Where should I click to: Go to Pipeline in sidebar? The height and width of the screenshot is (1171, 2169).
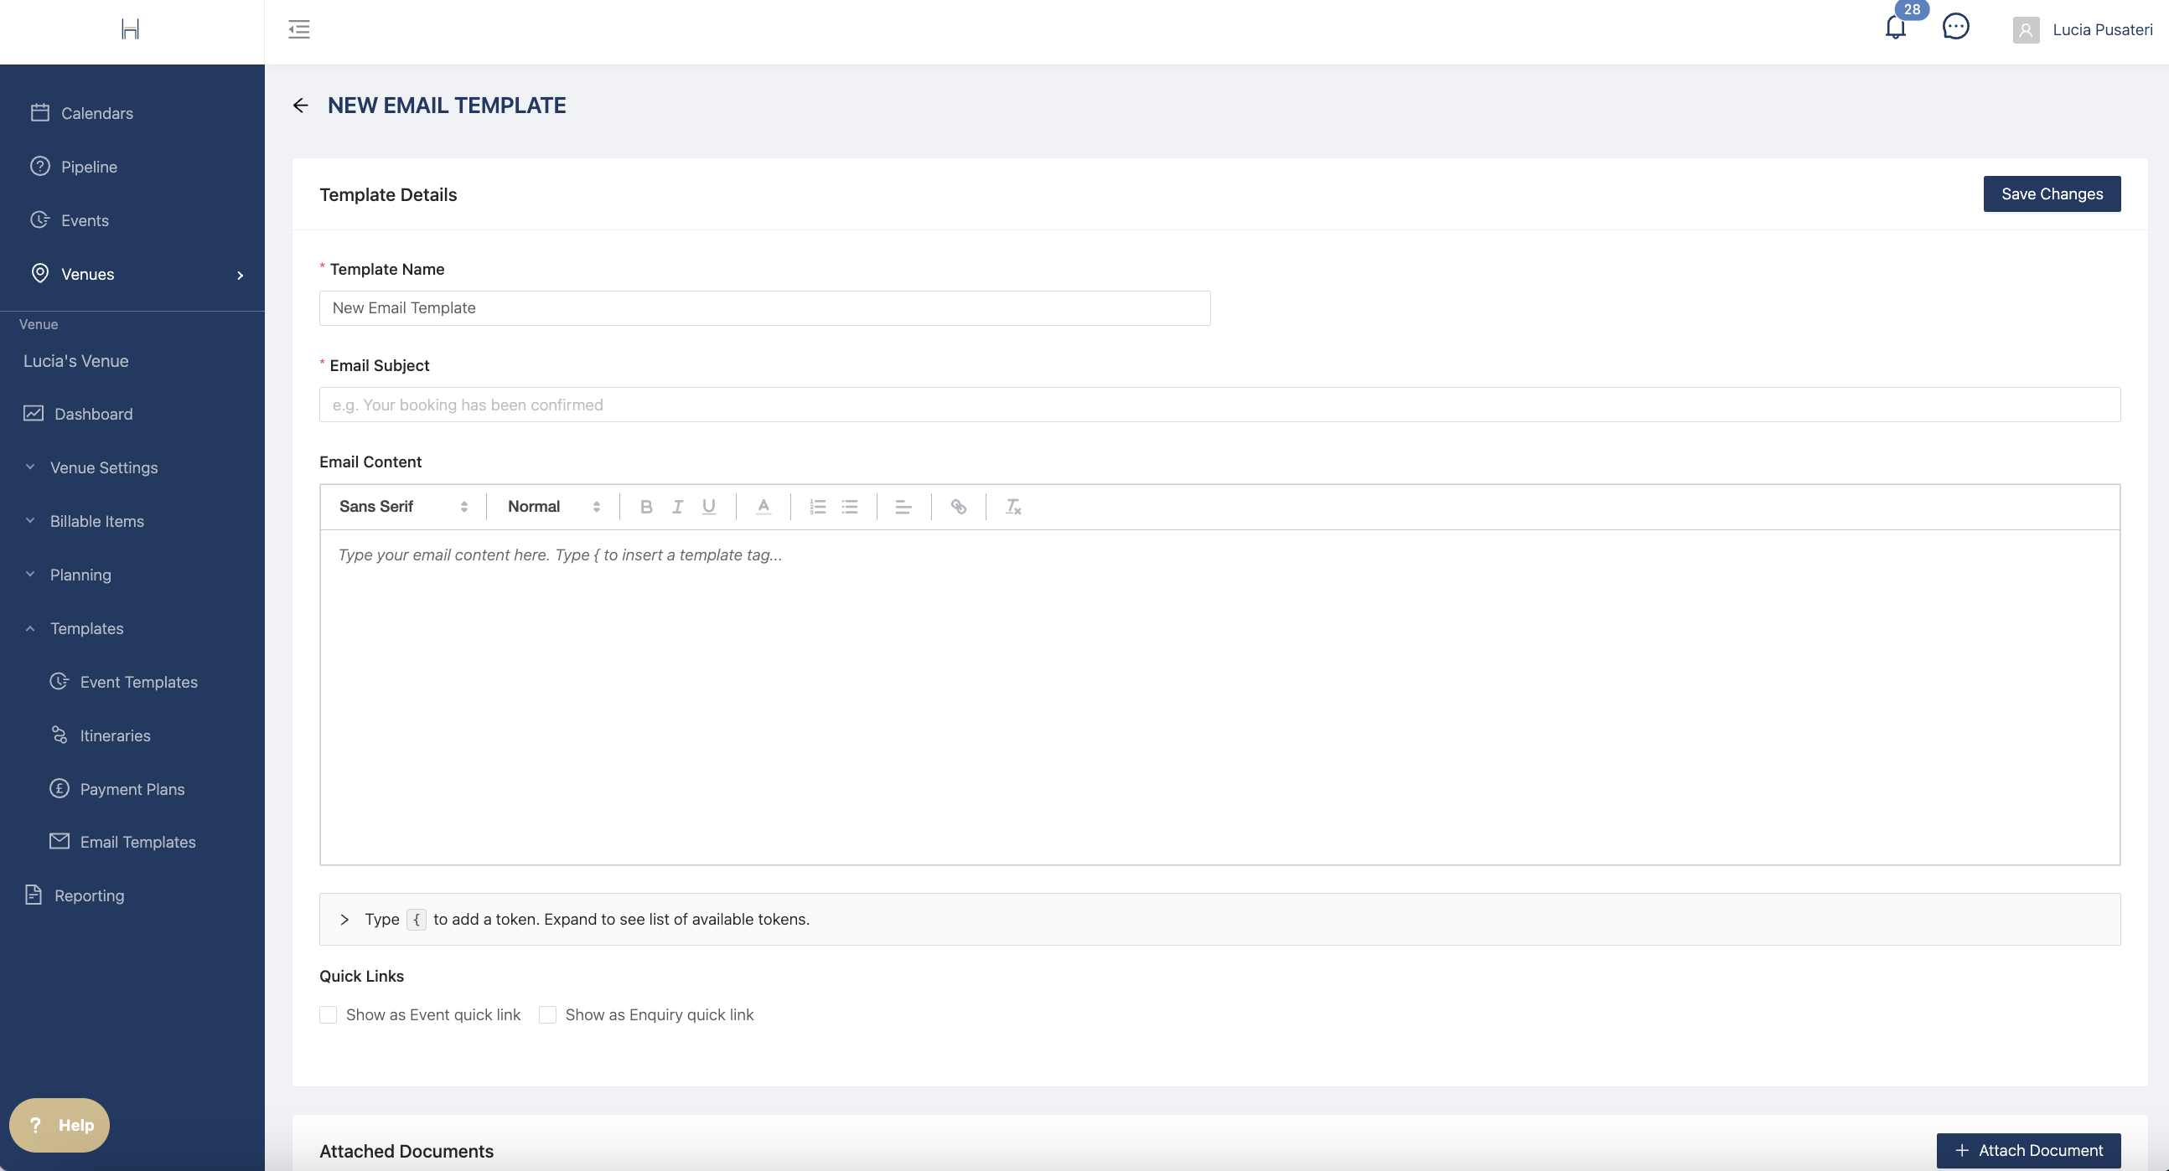[88, 167]
